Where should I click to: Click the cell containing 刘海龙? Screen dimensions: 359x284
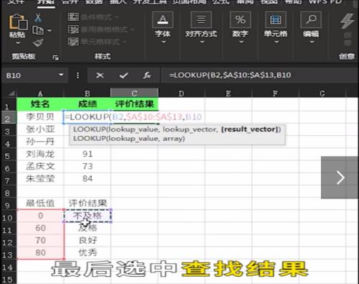click(40, 154)
